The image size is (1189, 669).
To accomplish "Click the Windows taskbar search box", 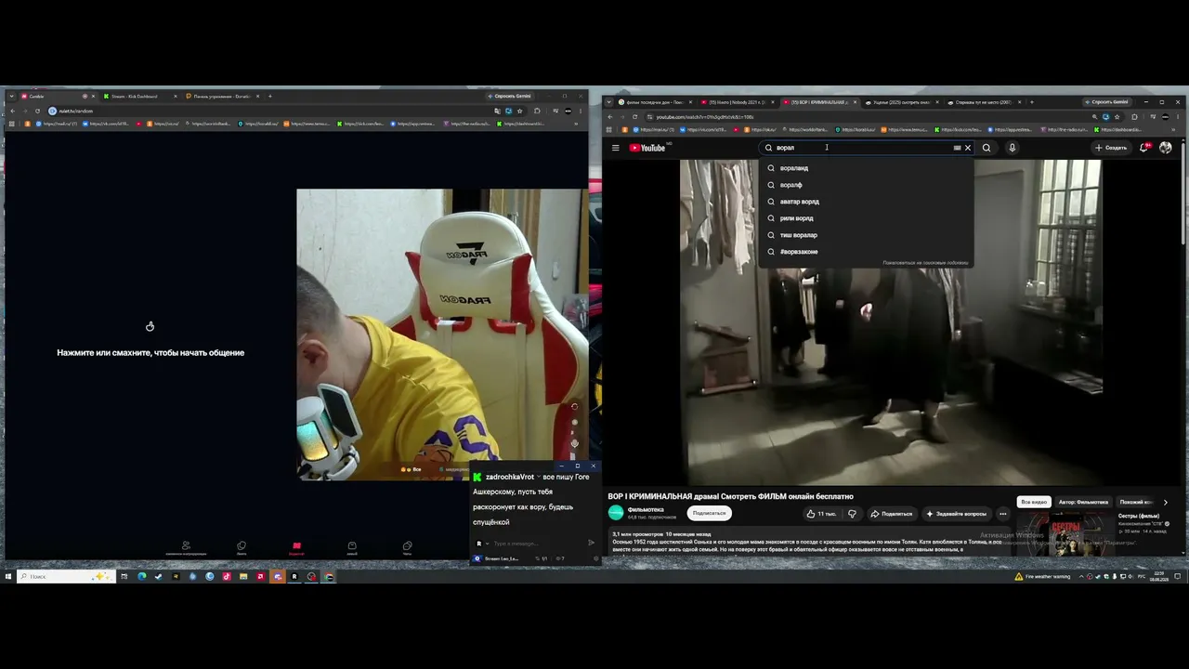I will point(66,577).
